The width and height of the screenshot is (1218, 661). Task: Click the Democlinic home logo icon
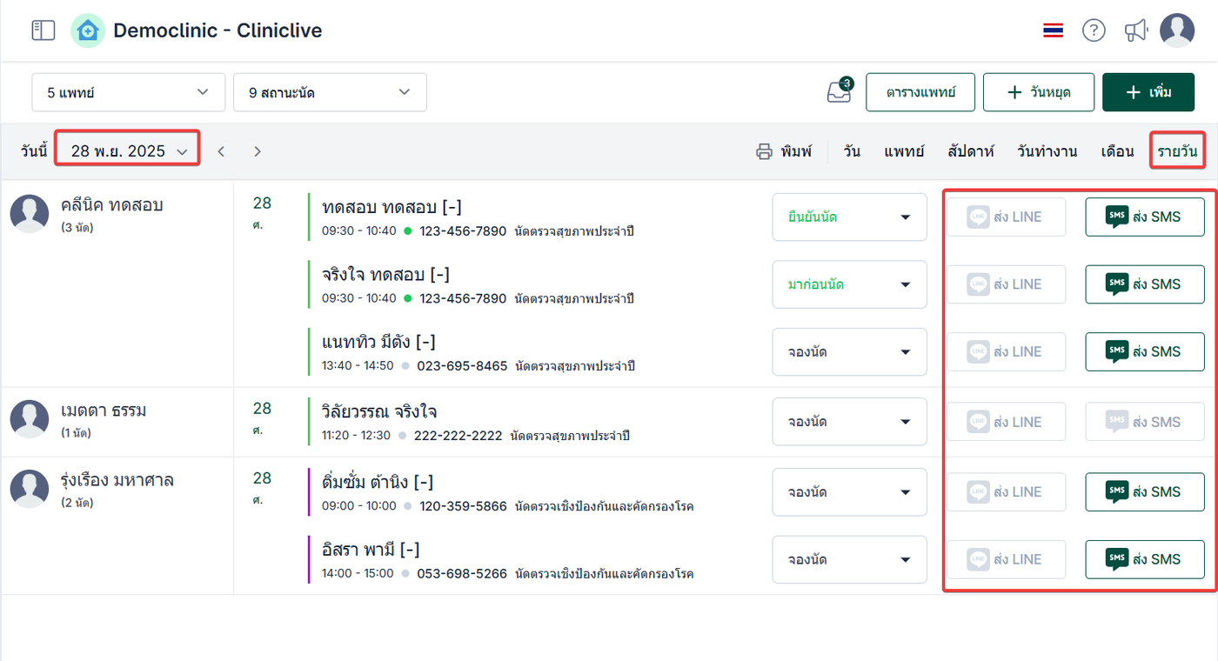click(88, 30)
